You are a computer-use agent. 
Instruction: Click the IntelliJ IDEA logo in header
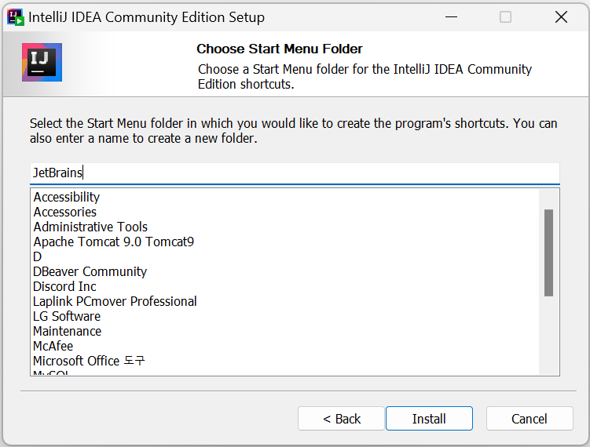pyautogui.click(x=42, y=63)
